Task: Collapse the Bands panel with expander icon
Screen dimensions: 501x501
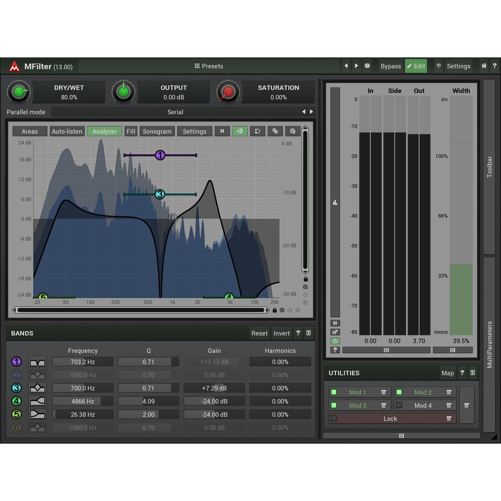Action: 309,333
